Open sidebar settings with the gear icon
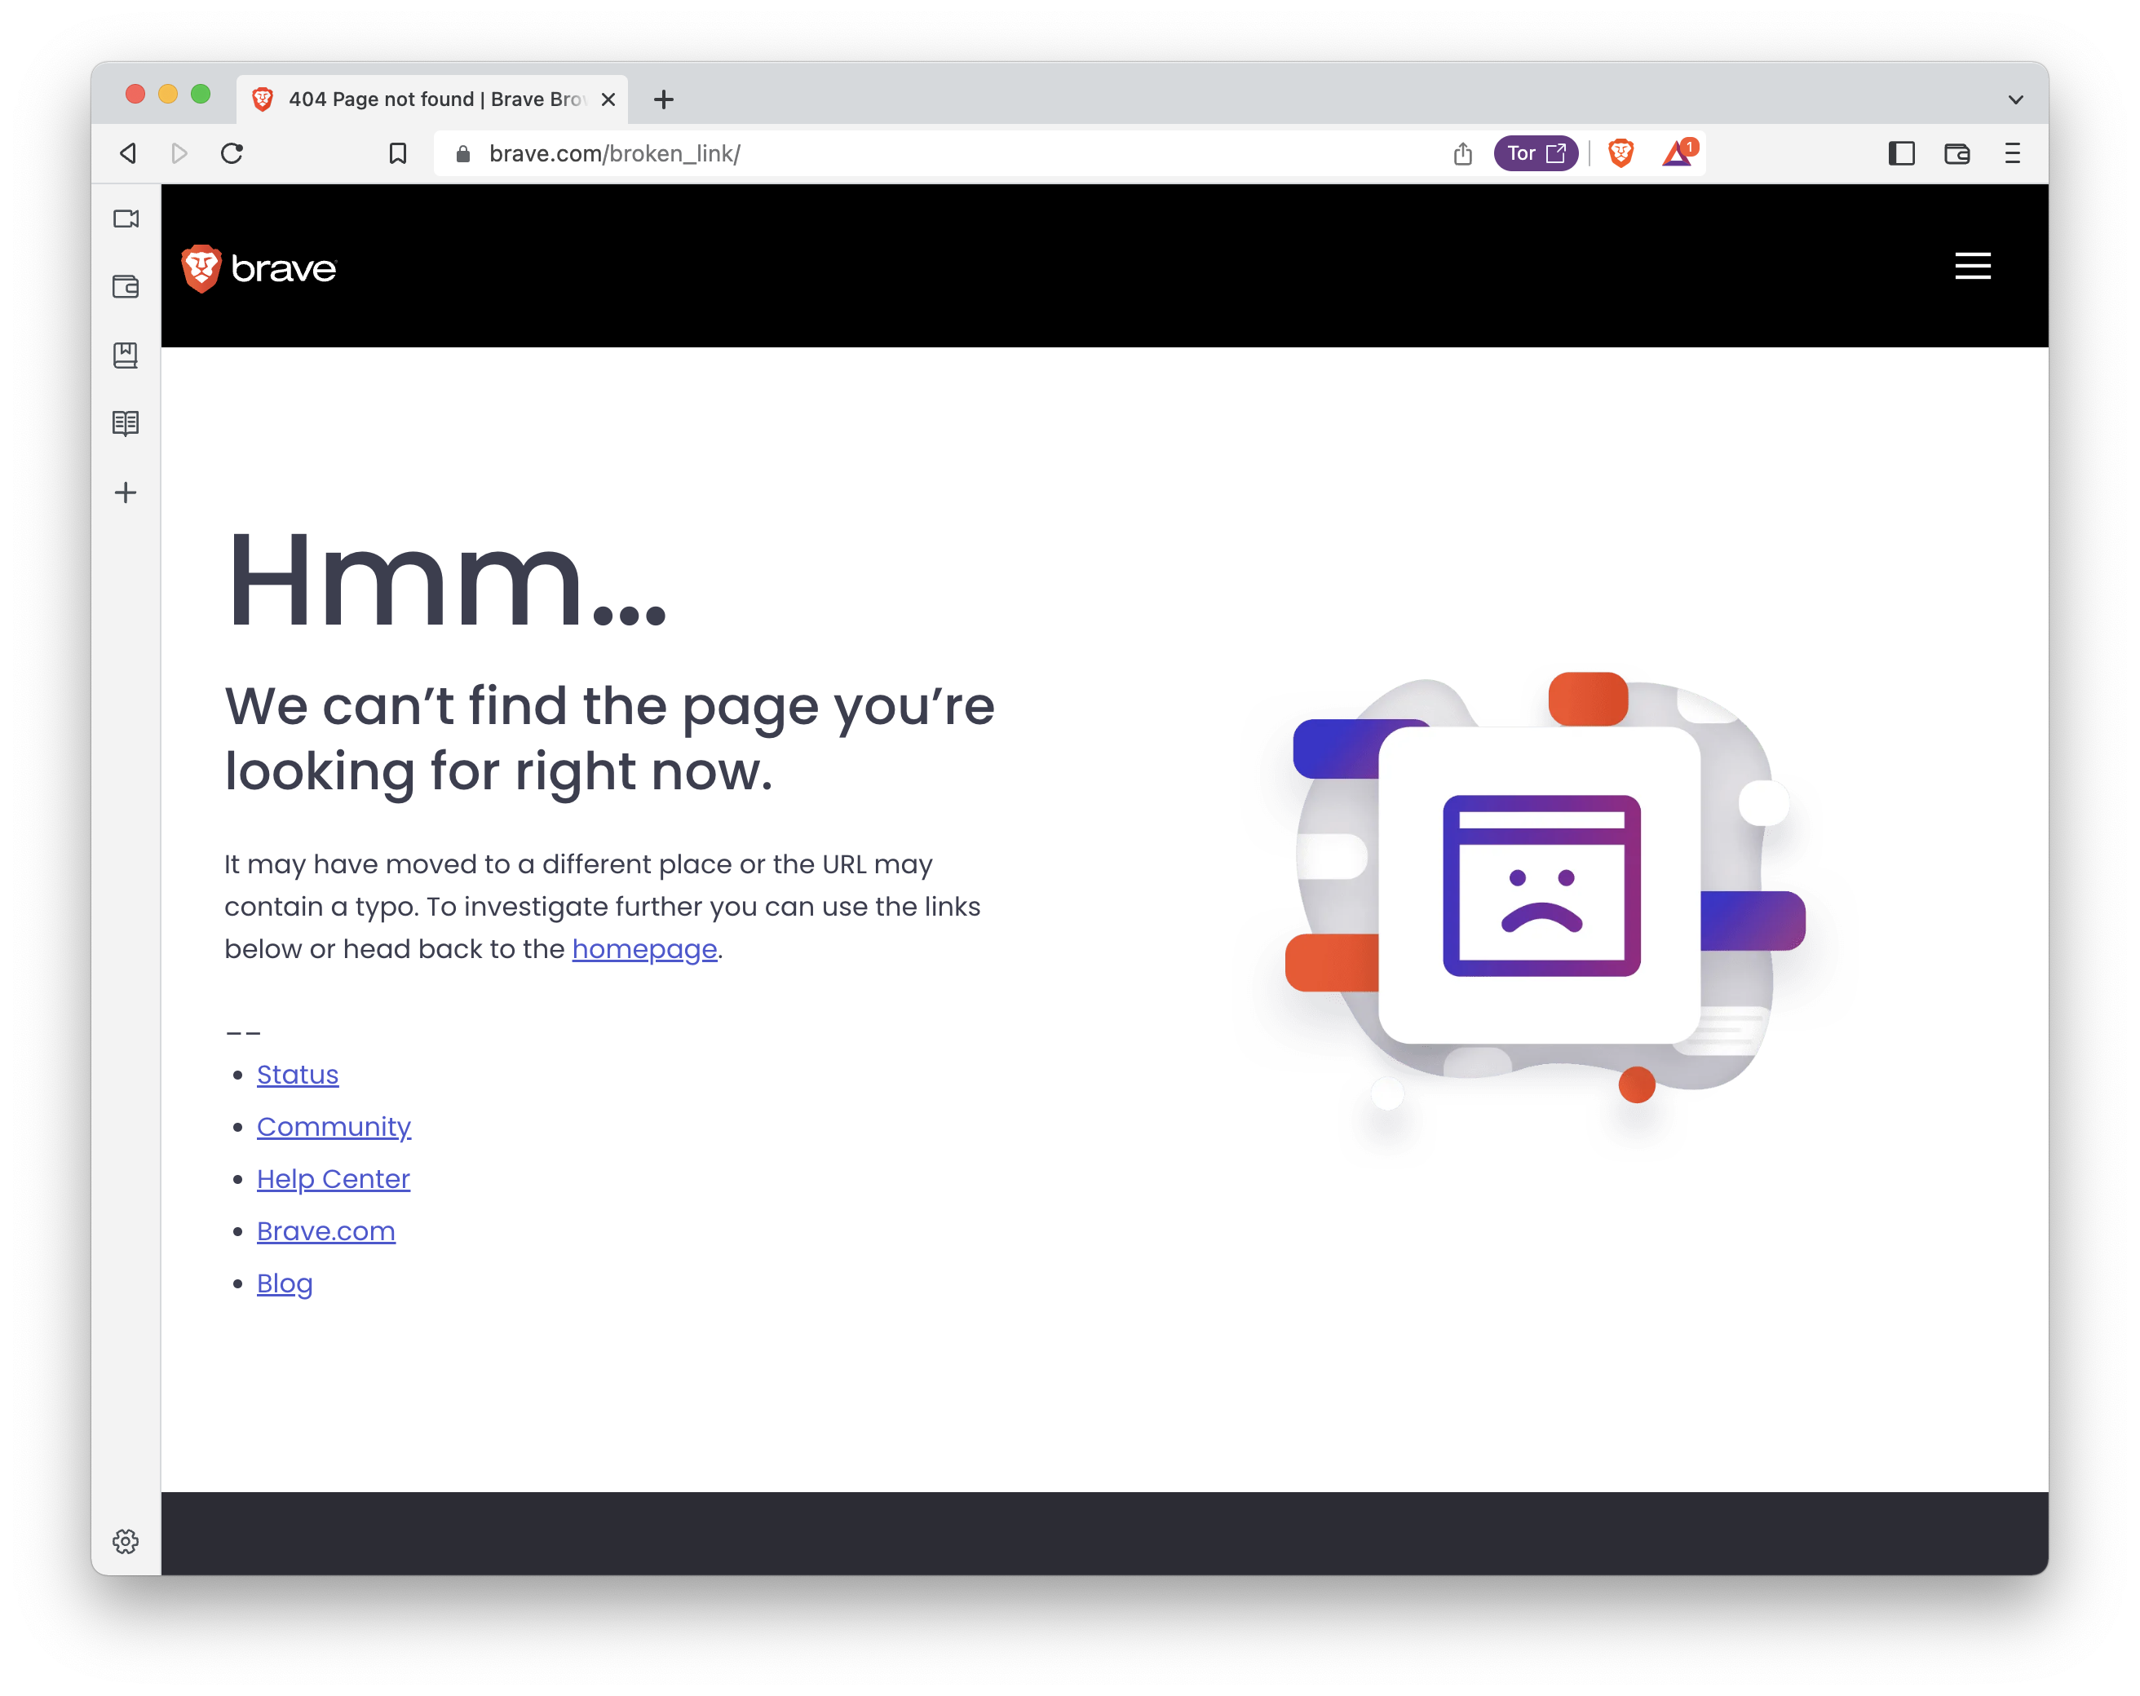2140x1696 pixels. [x=126, y=1541]
